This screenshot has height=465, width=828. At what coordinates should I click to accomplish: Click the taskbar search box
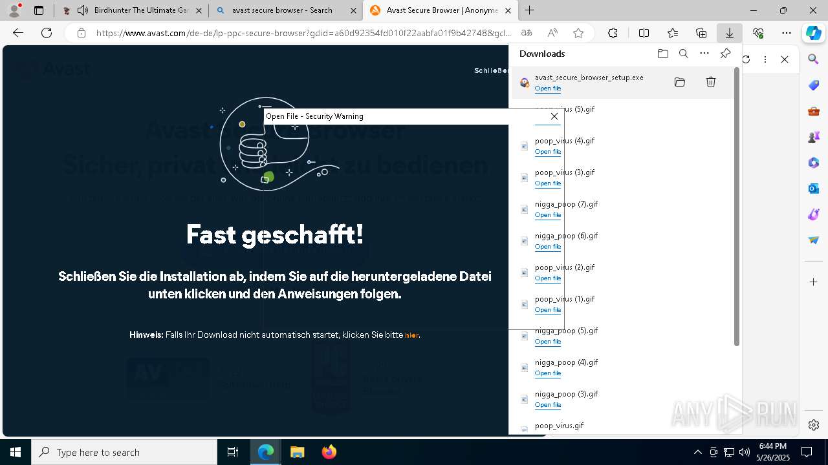[x=124, y=452]
